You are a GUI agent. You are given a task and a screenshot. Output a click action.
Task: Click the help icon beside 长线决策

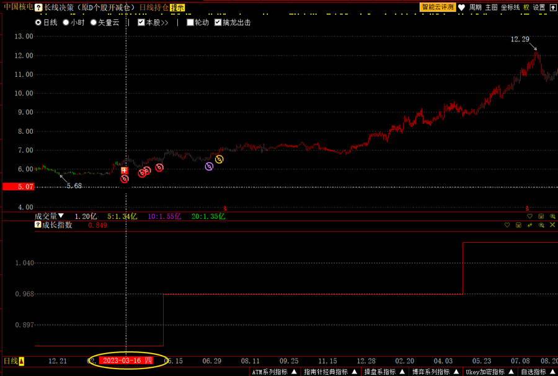click(x=38, y=7)
